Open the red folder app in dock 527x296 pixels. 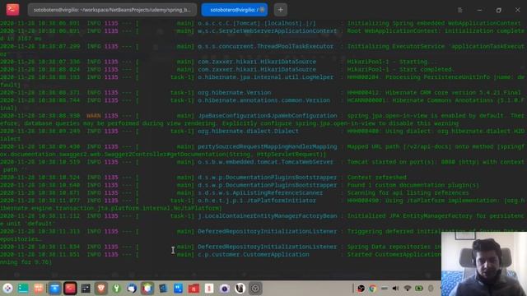pos(194,289)
